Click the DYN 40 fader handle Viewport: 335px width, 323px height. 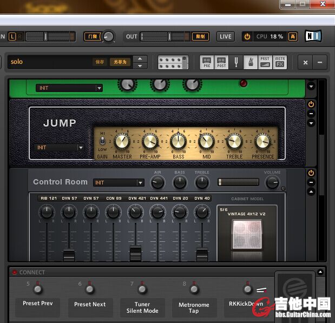(202, 255)
